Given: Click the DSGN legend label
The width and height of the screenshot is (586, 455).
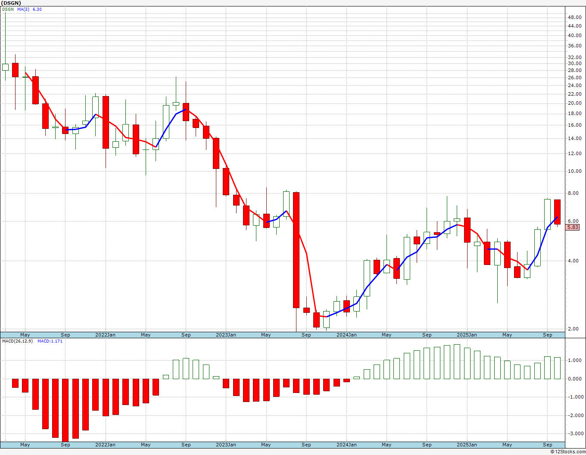Looking at the screenshot, I should click(x=8, y=9).
